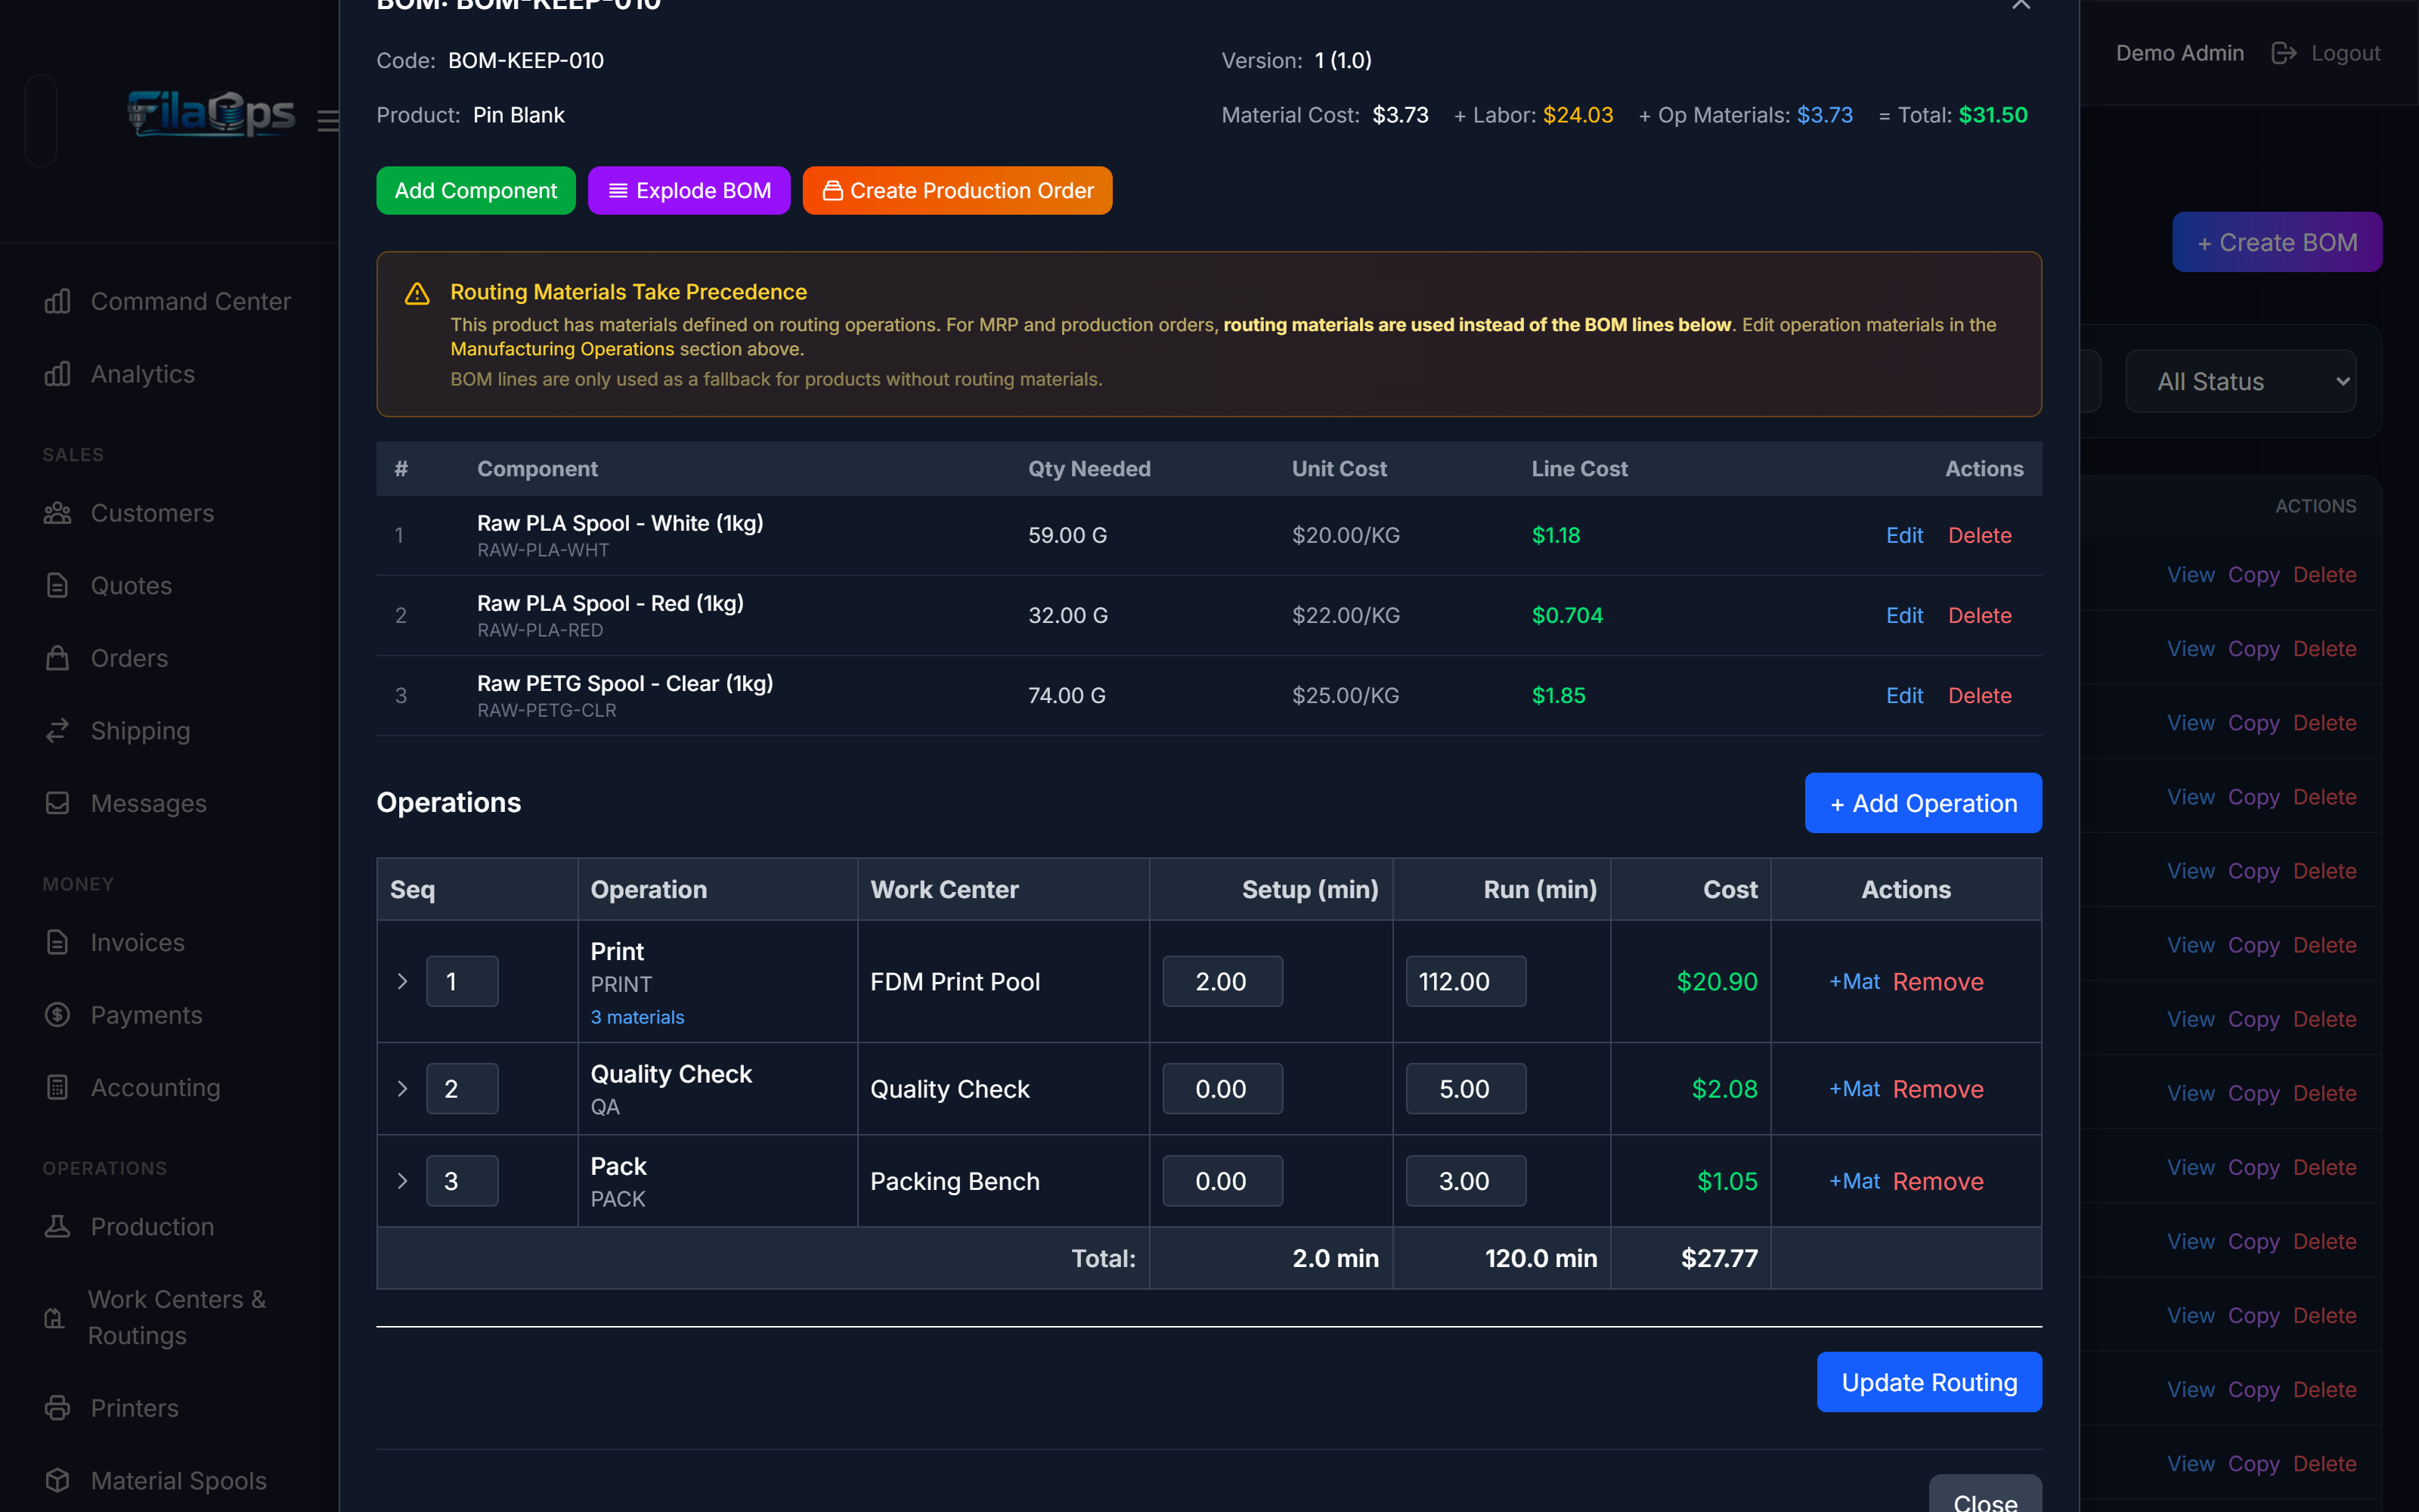The height and width of the screenshot is (1512, 2419).
Task: Click the $31.50 total cost value
Action: pyautogui.click(x=1992, y=115)
